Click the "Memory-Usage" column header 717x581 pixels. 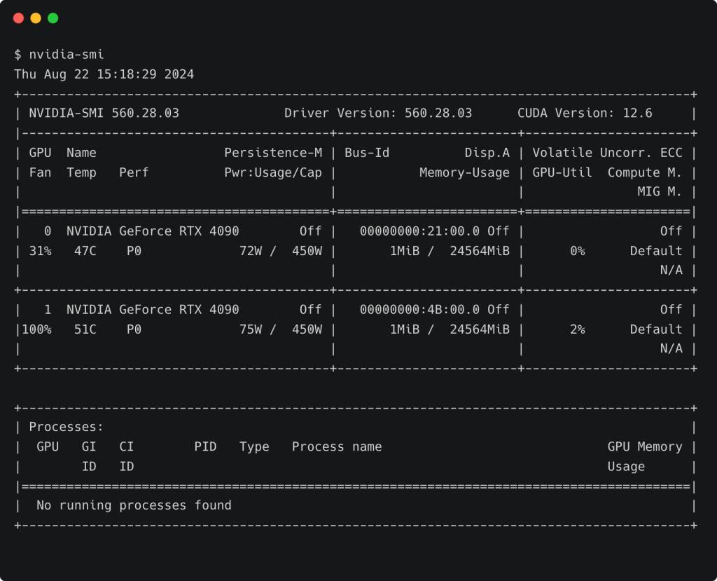coord(465,172)
